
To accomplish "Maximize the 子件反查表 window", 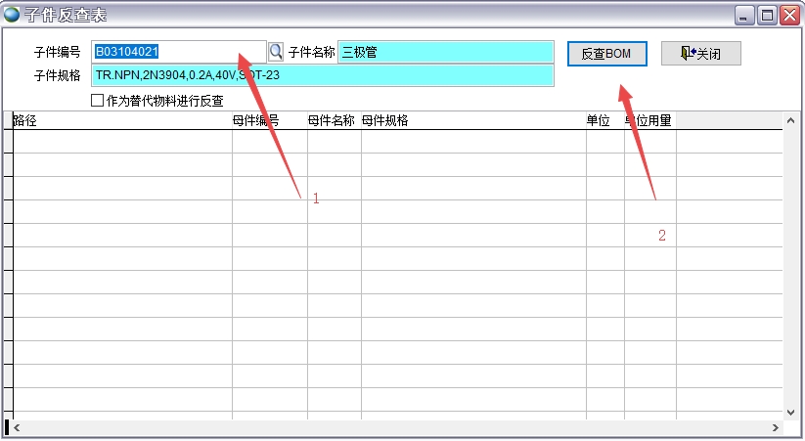I will click(767, 15).
